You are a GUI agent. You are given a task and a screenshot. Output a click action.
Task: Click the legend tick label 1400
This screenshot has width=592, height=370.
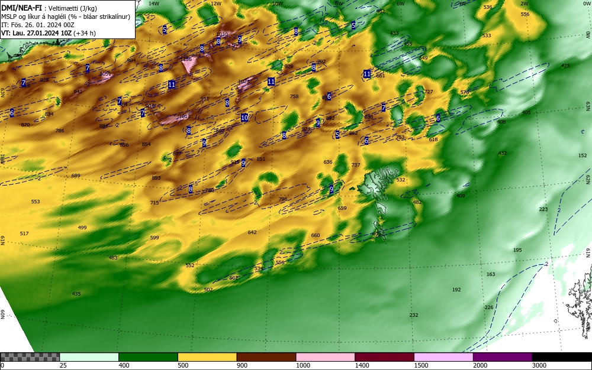[x=362, y=365]
